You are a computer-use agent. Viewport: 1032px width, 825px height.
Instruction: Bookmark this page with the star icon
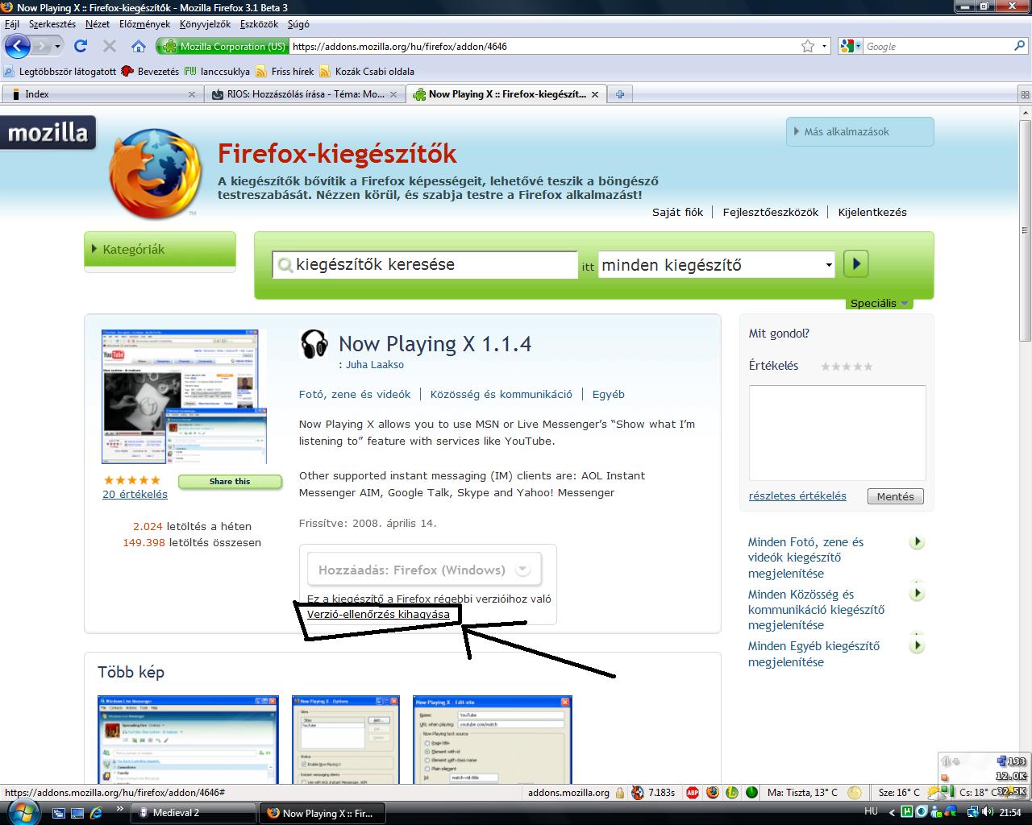pyautogui.click(x=808, y=46)
